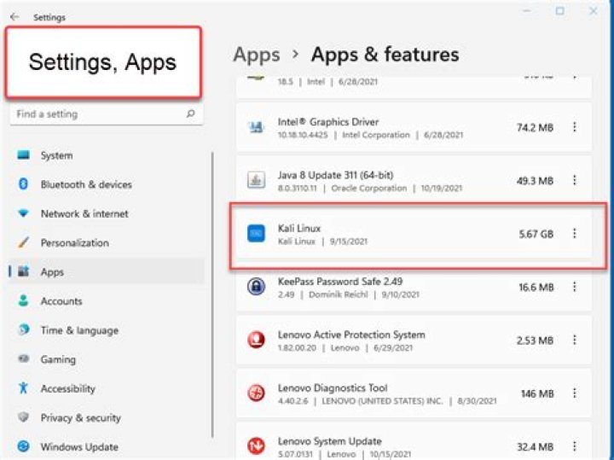Image resolution: width=614 pixels, height=460 pixels.
Task: Open more options for KeePass Password Safe
Action: click(574, 287)
